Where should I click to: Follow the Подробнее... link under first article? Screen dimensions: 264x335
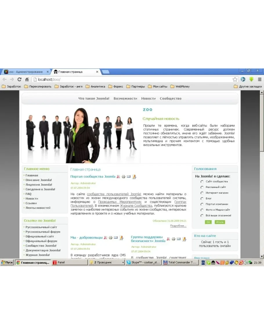178,226
